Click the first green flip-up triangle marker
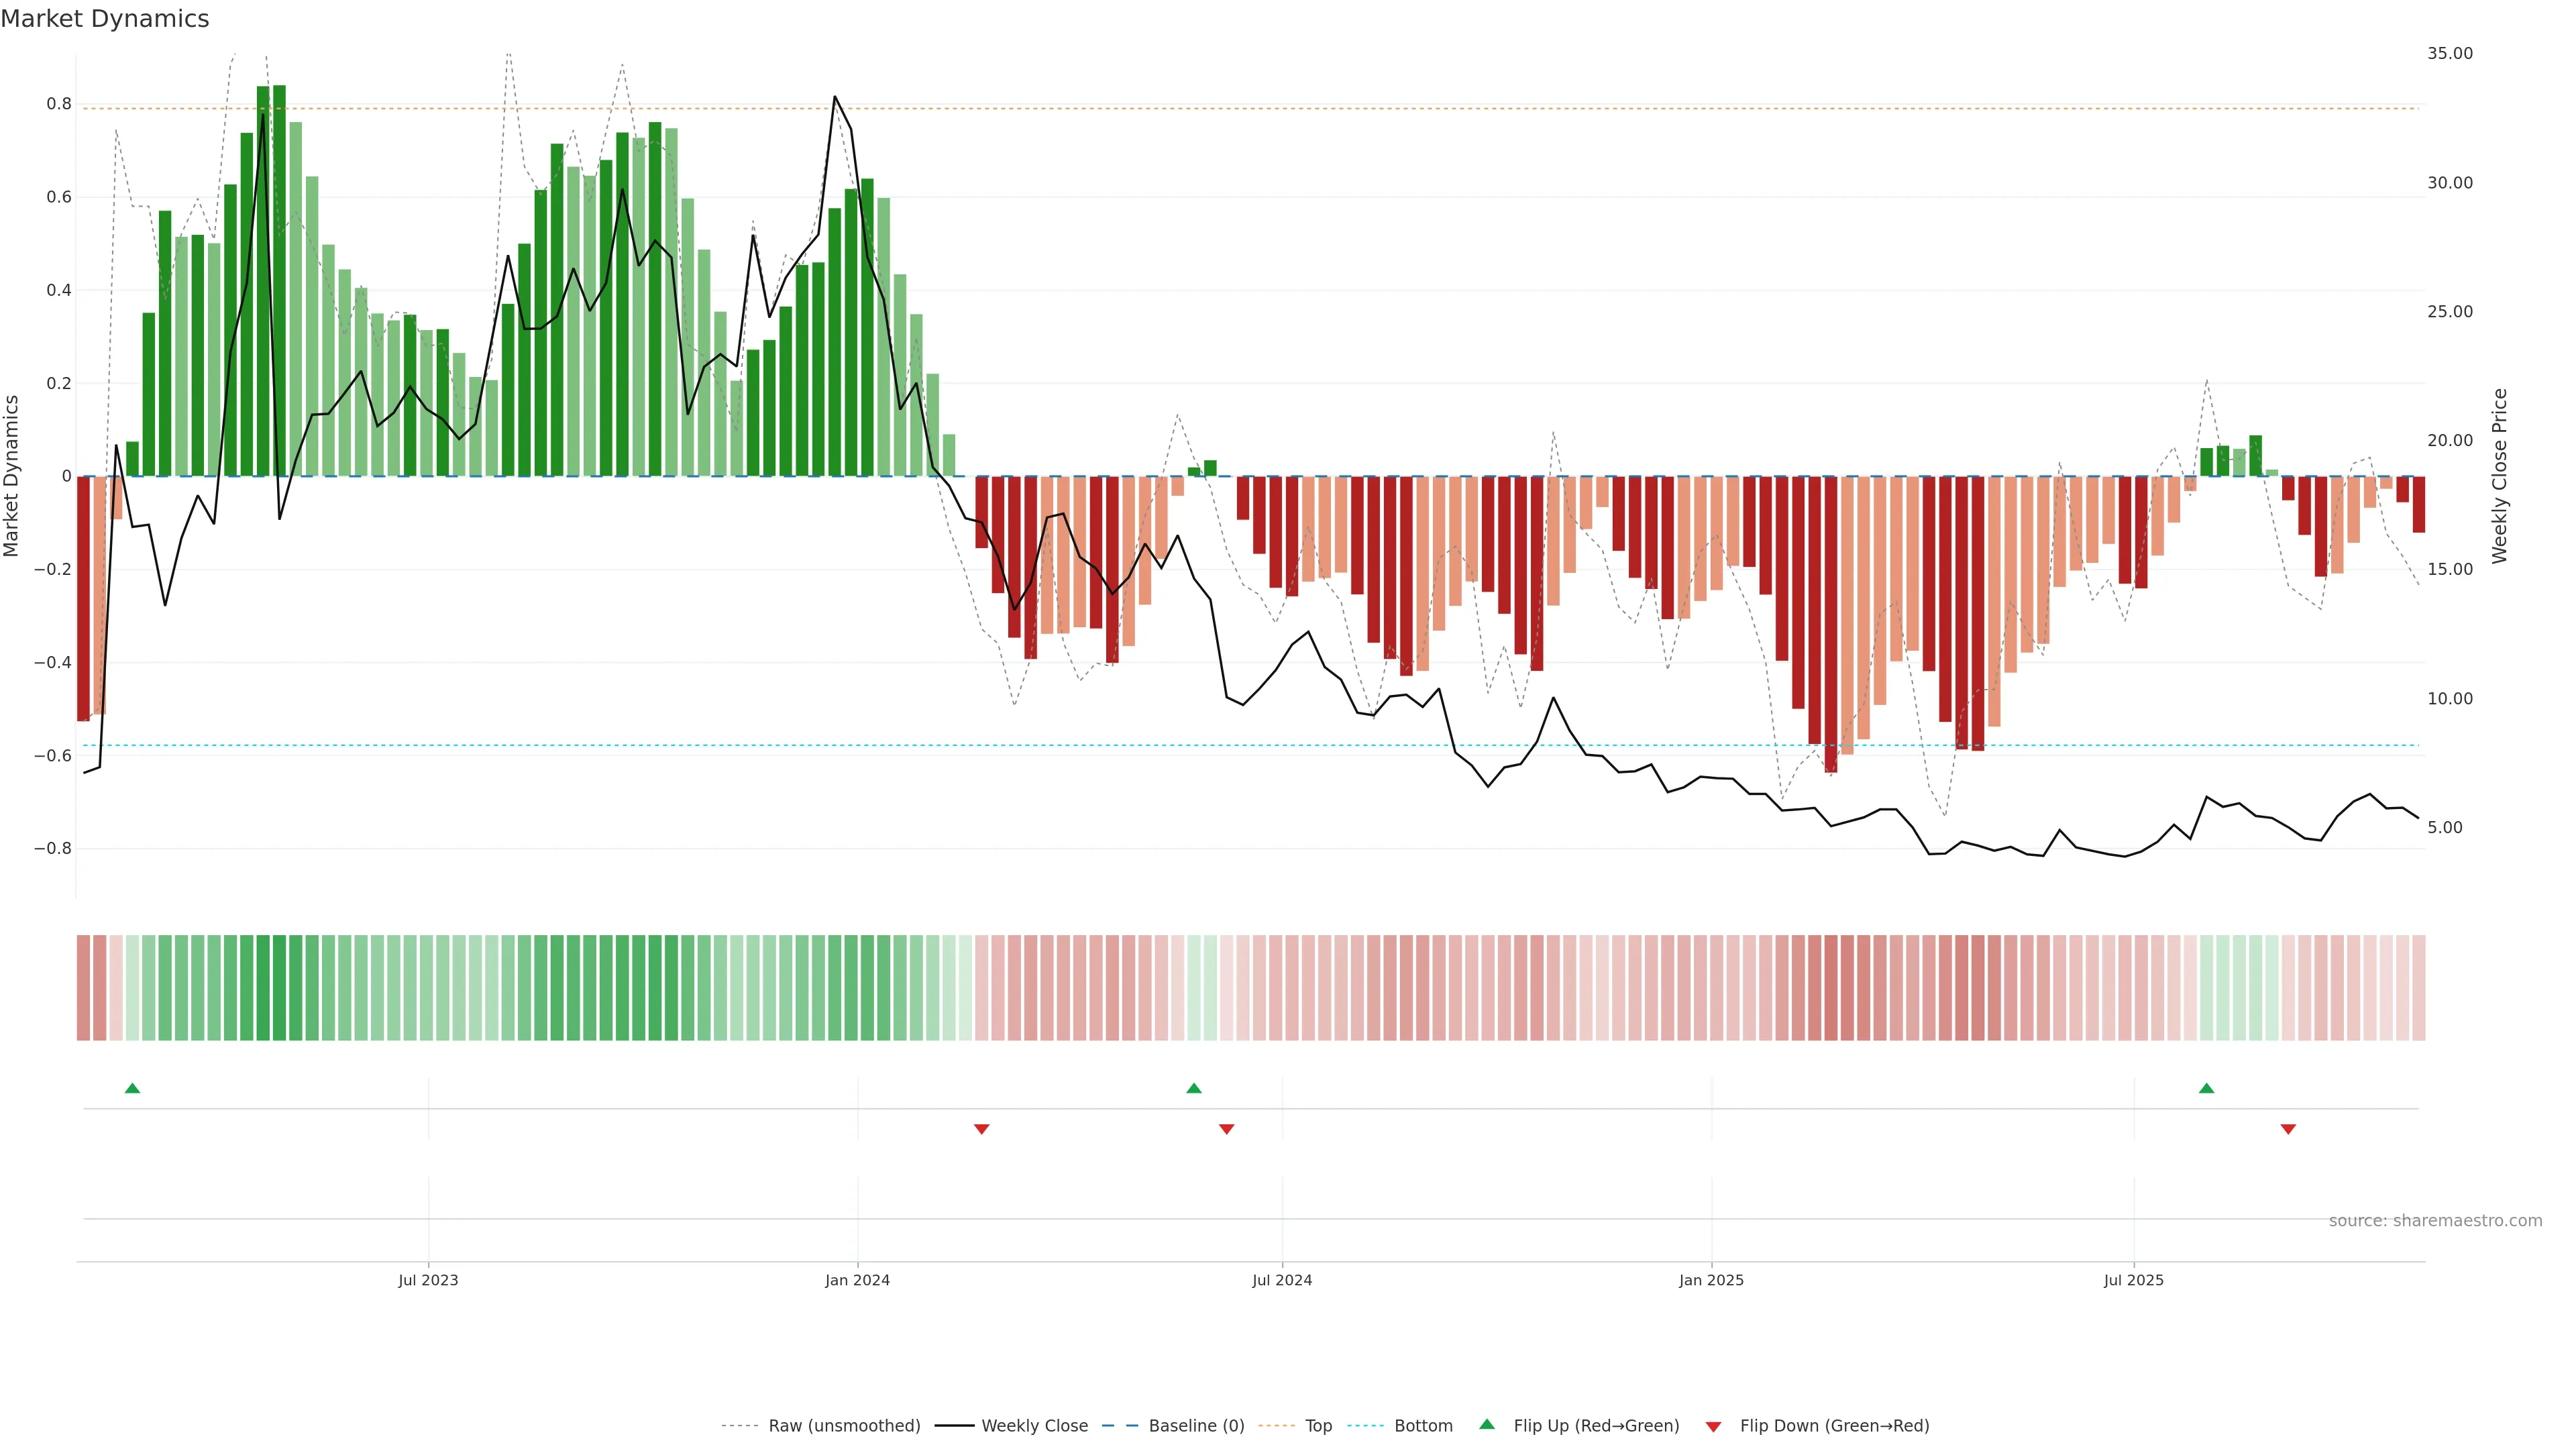2576x1449 pixels. [x=132, y=1088]
